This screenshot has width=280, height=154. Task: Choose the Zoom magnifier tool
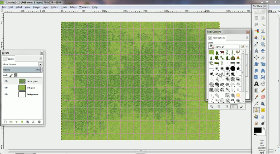(x=263, y=44)
